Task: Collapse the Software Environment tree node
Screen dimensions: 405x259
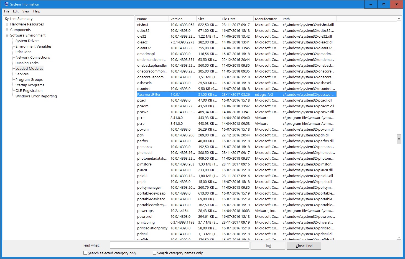Action: pyautogui.click(x=7, y=35)
